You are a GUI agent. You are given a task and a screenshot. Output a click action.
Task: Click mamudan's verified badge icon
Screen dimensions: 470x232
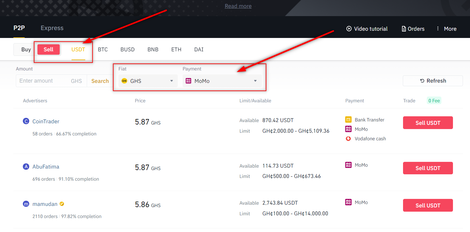click(62, 204)
